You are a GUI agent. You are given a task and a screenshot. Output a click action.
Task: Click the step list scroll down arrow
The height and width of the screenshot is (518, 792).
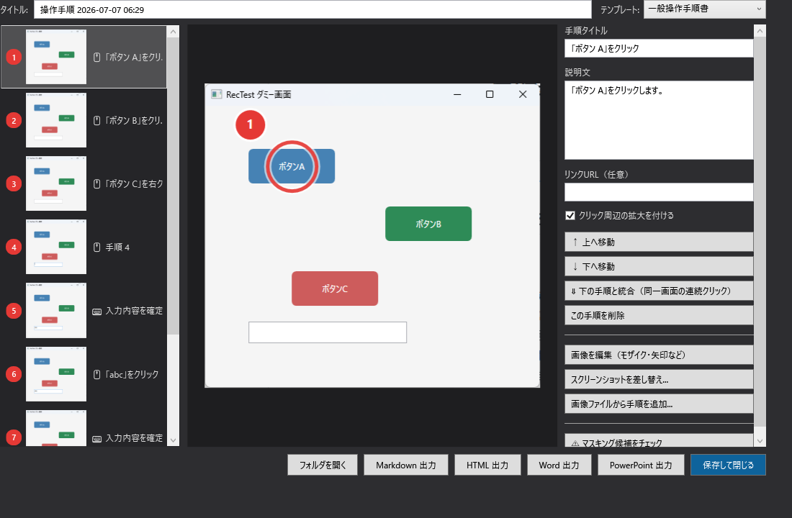174,440
